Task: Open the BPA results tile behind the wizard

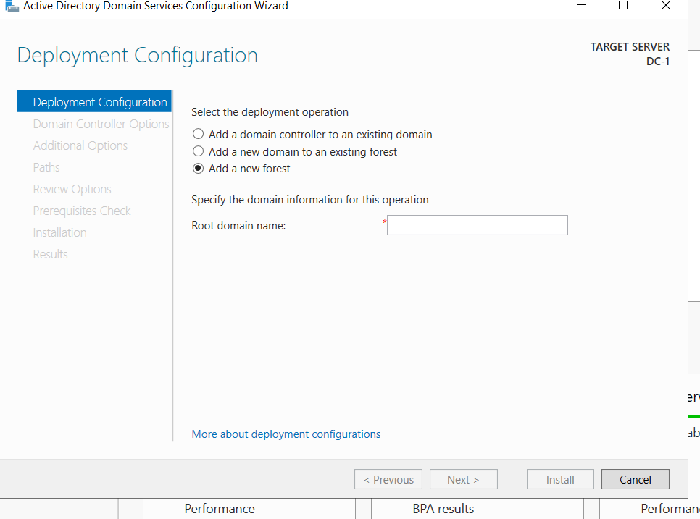Action: pos(443,509)
